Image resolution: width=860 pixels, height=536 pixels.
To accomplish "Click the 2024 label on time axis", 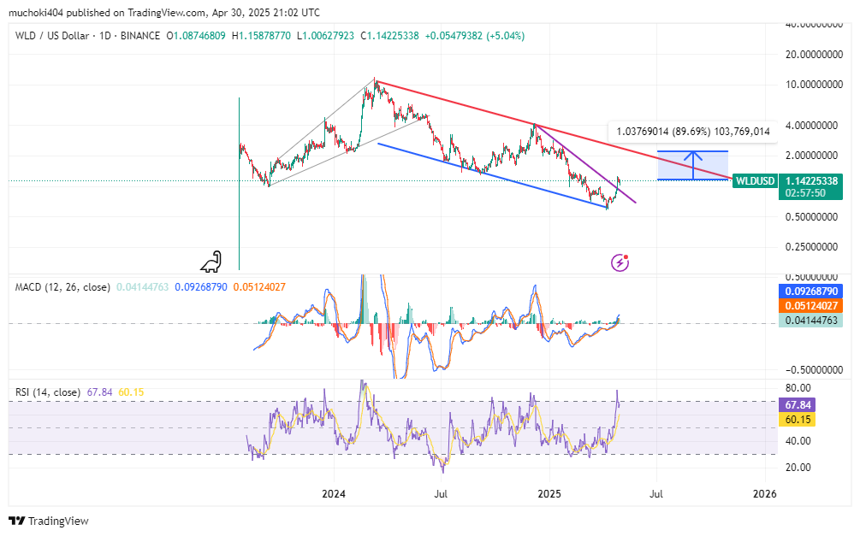I will [x=334, y=494].
